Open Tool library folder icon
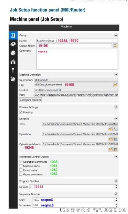Image resolution: width=128 pixels, height=214 pixels. click(x=110, y=129)
